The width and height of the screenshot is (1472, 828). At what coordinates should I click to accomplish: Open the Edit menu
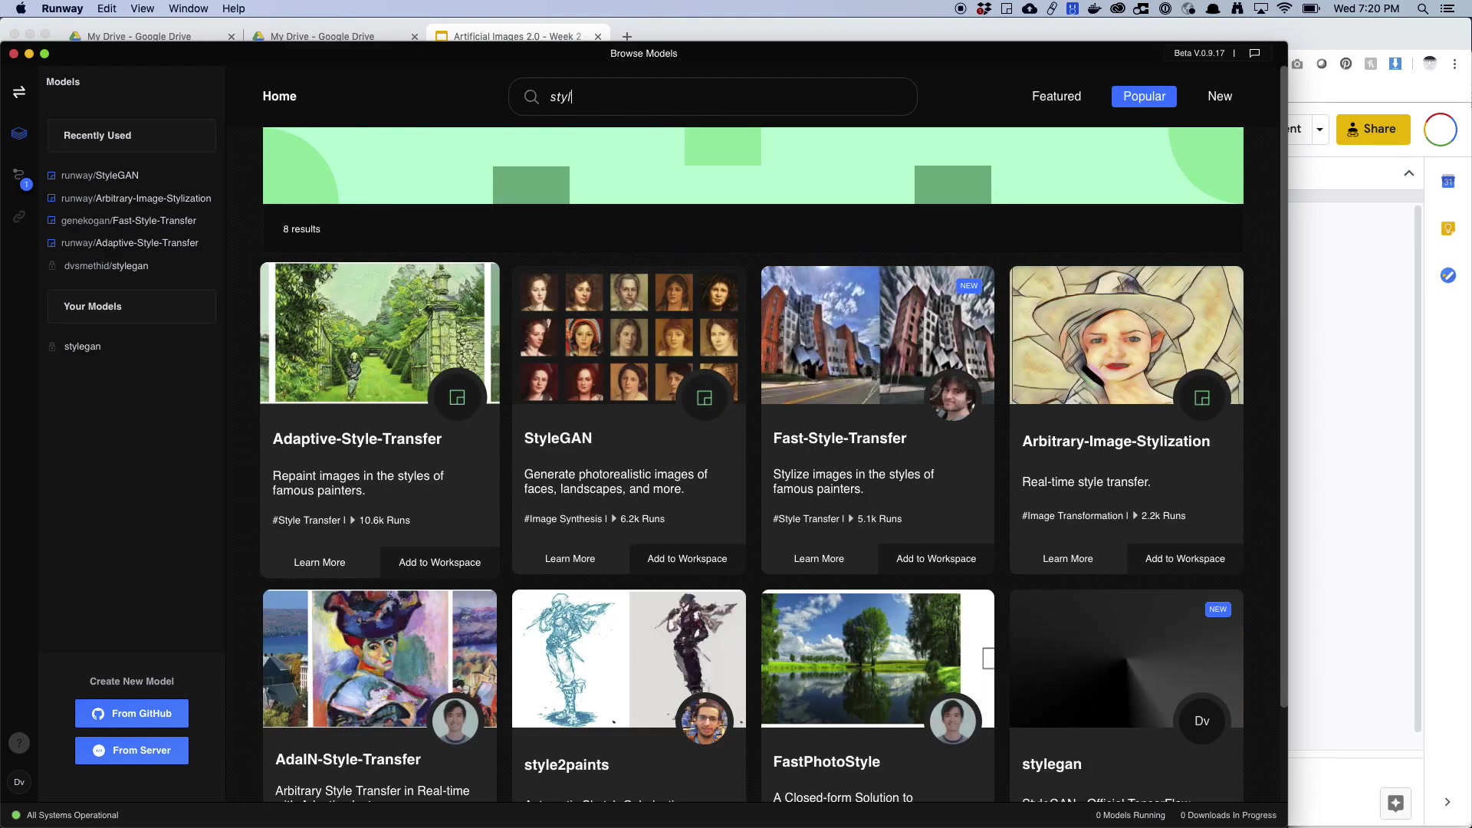(x=107, y=8)
